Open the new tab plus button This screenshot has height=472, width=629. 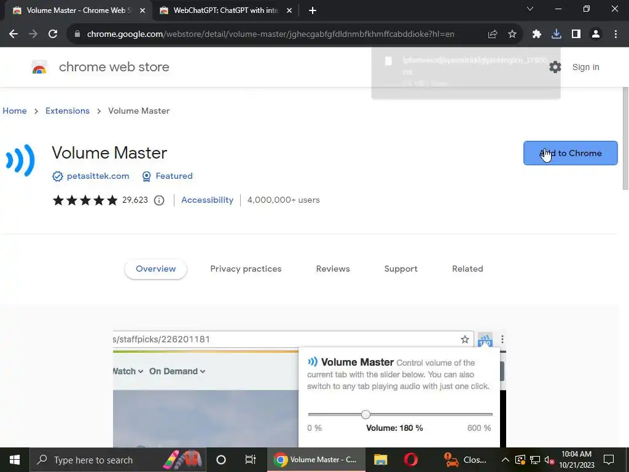313,10
